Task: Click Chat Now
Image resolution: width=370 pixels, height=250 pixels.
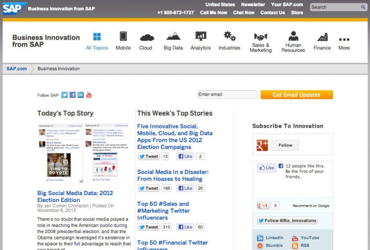Action: tap(244, 12)
